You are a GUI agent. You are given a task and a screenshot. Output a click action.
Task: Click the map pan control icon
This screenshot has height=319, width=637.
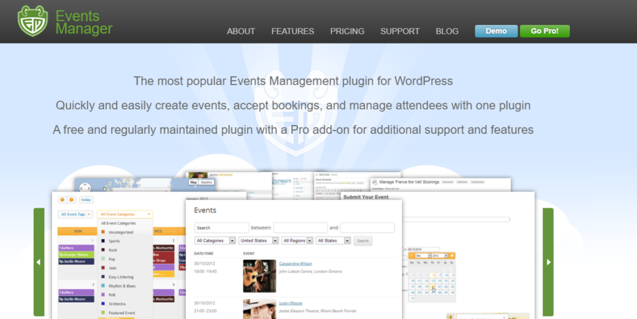click(x=85, y=188)
